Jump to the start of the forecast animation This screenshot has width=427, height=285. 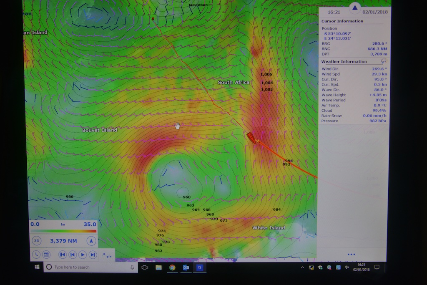[63, 255]
